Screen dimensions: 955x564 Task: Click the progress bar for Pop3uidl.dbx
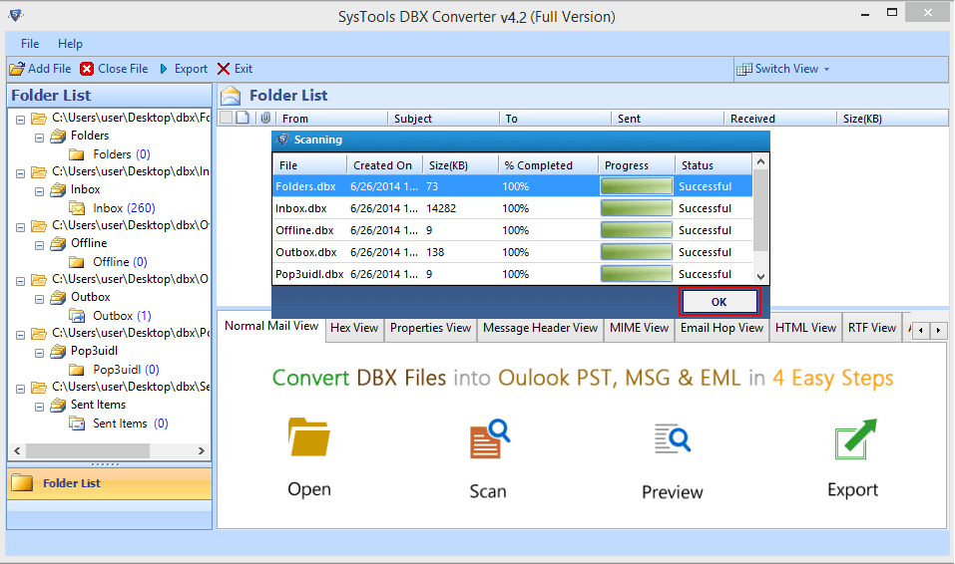pyautogui.click(x=636, y=274)
